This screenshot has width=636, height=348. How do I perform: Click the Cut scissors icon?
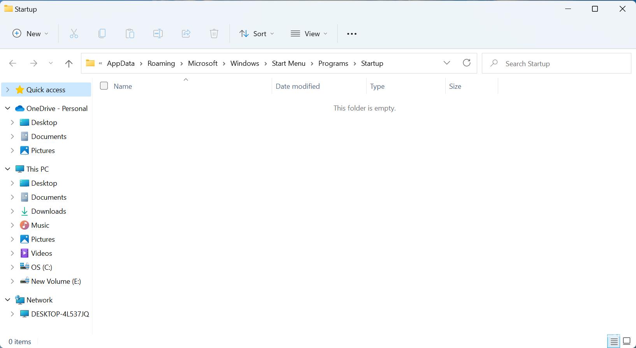74,34
